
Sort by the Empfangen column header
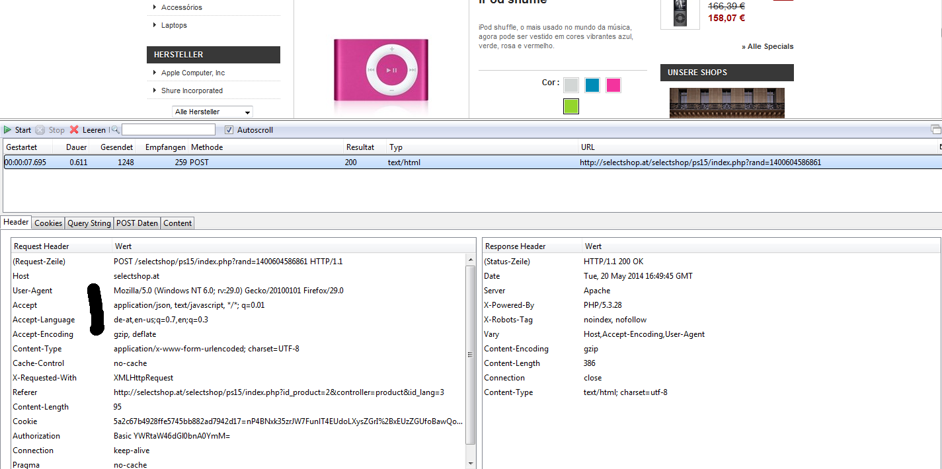tap(162, 147)
